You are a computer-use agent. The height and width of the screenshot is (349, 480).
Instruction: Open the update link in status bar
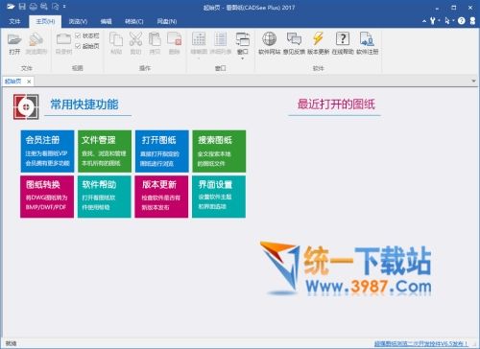click(420, 343)
